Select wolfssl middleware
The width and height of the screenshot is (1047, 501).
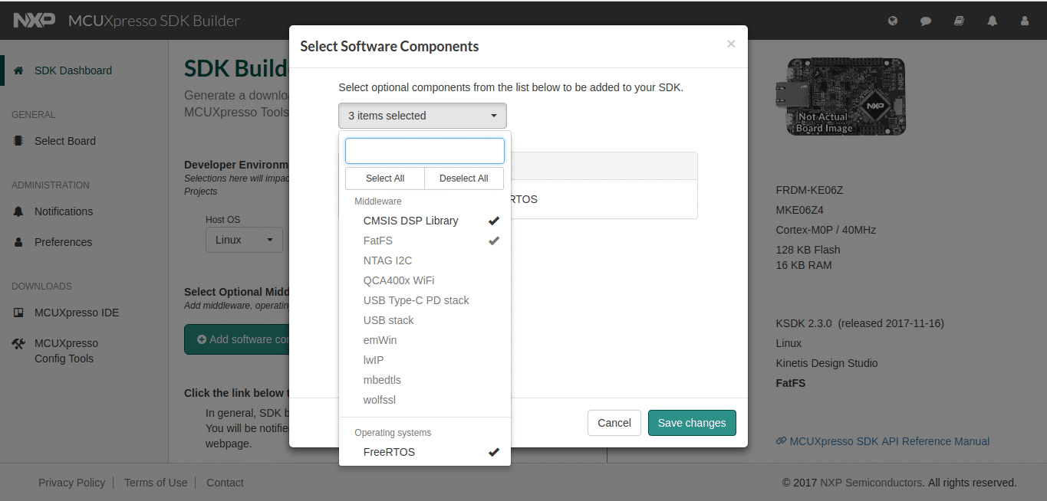425,400
